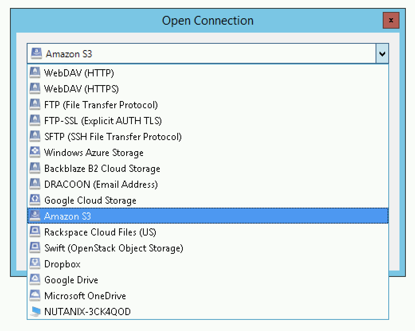This screenshot has height=331, width=415.
Task: Choose highlighted Amazon S3 entry
Action: tap(208, 216)
